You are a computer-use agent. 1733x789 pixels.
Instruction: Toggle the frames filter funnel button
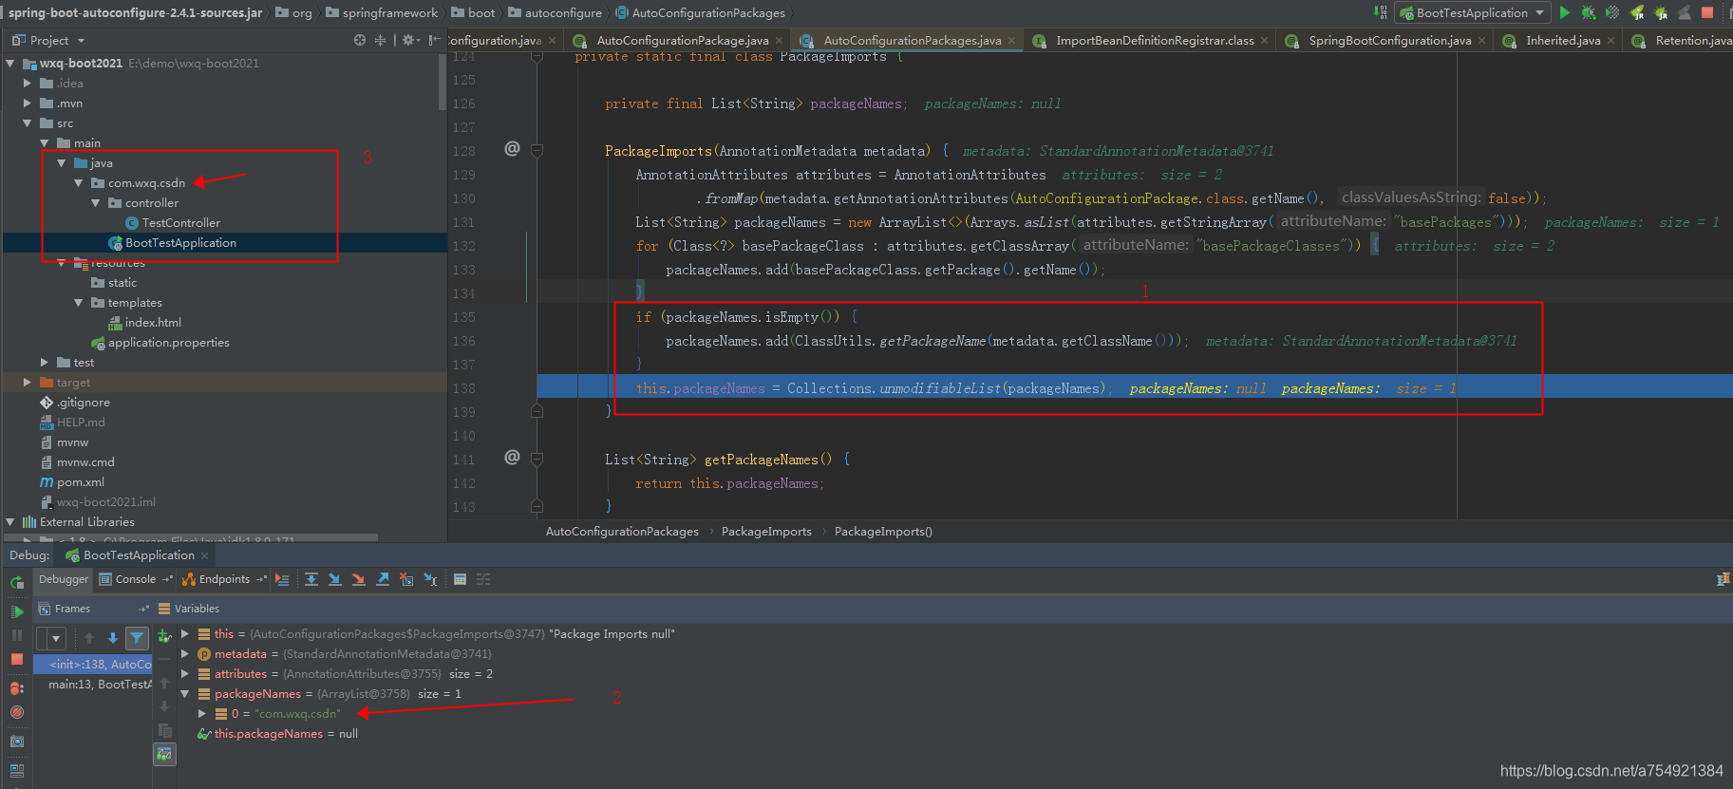(137, 638)
